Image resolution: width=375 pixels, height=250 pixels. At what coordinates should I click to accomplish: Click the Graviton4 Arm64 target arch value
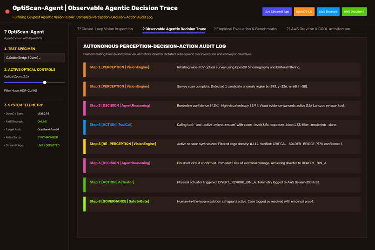pyautogui.click(x=48, y=129)
